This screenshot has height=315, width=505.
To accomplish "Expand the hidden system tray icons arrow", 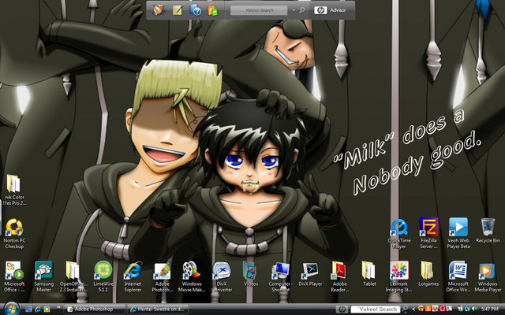I will click(x=413, y=309).
